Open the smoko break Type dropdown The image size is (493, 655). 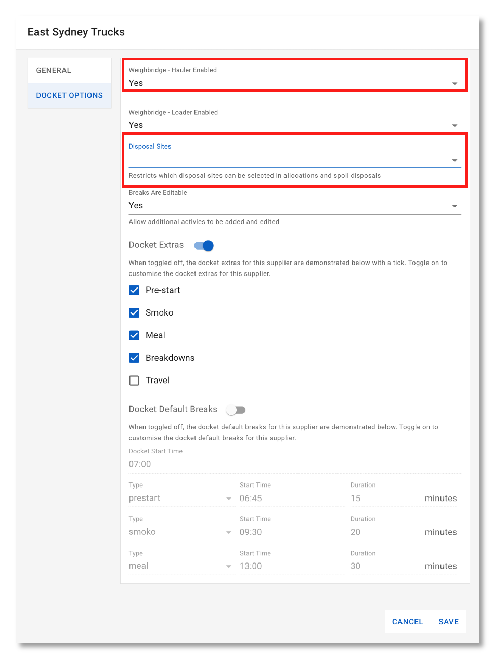[x=180, y=532]
